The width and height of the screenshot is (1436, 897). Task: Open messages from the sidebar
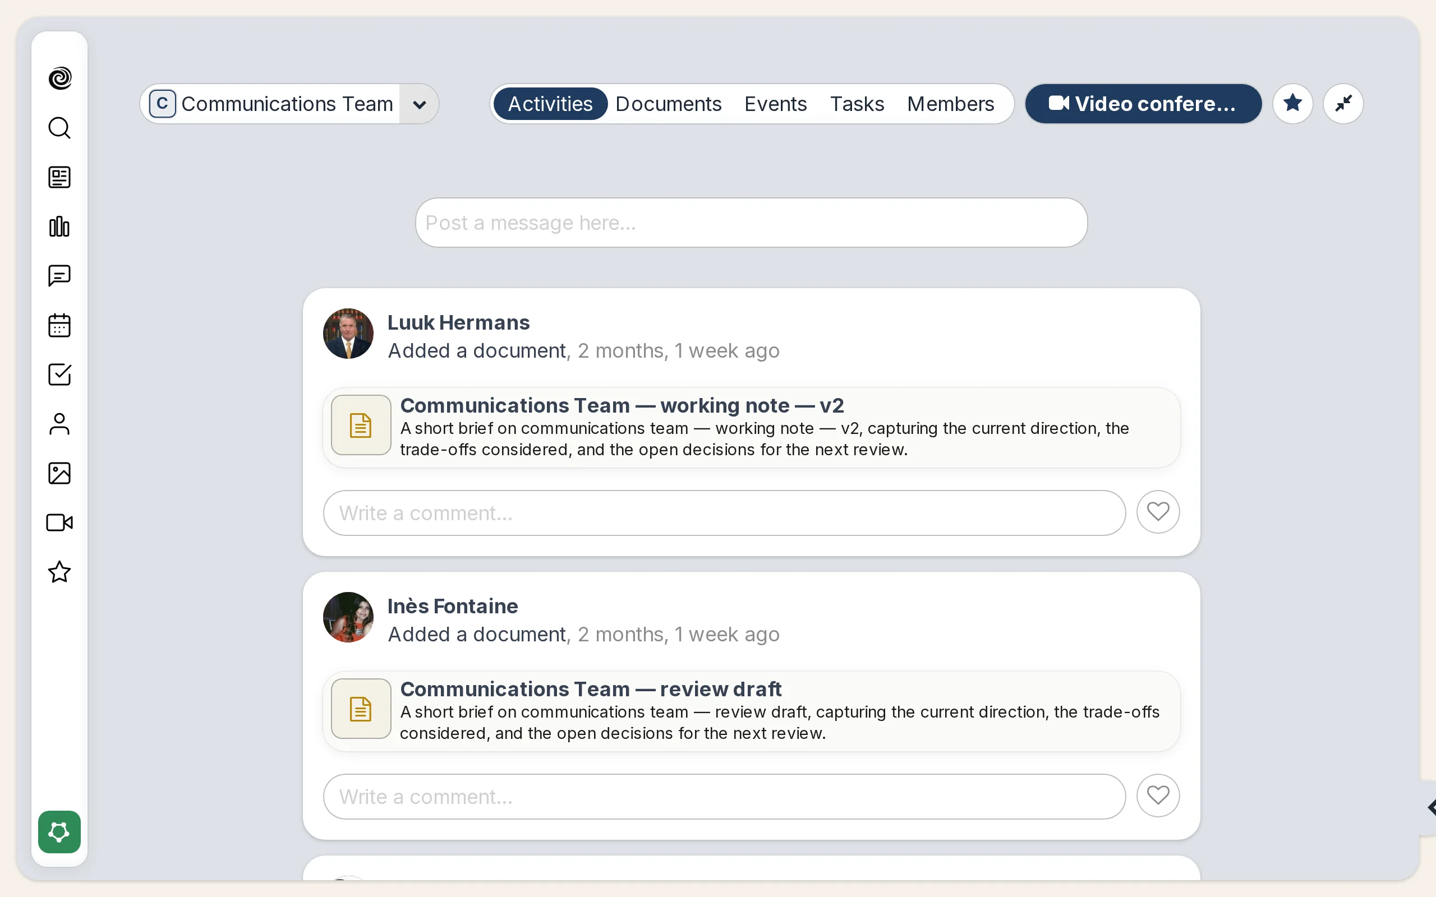pyautogui.click(x=59, y=276)
